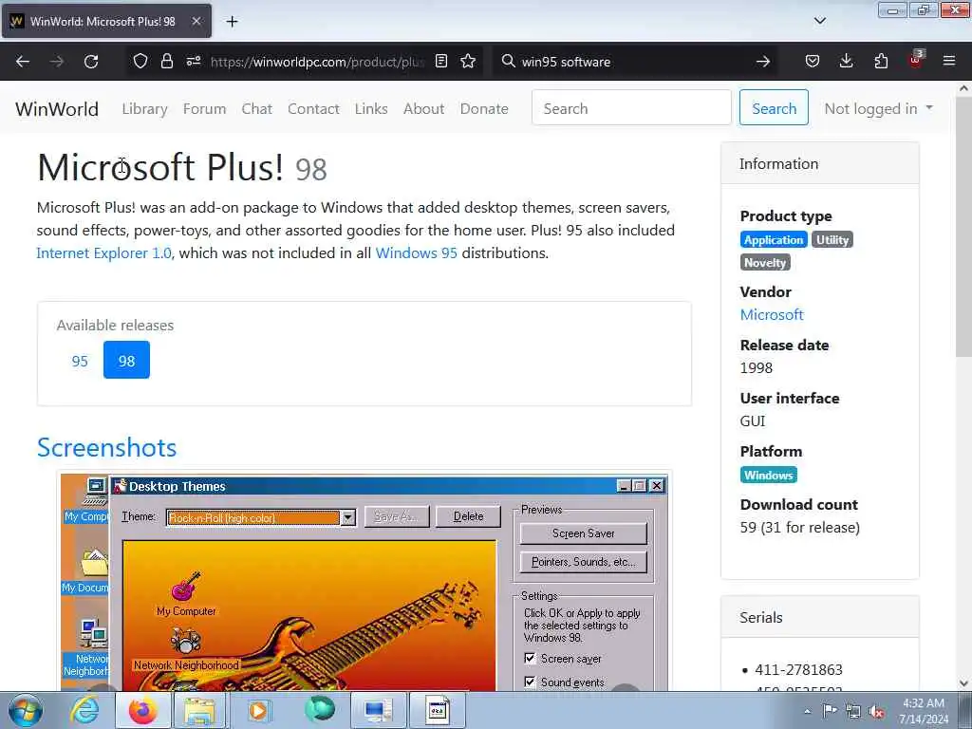Open the Contact nav item
Screen dimensions: 972x729
point(313,108)
